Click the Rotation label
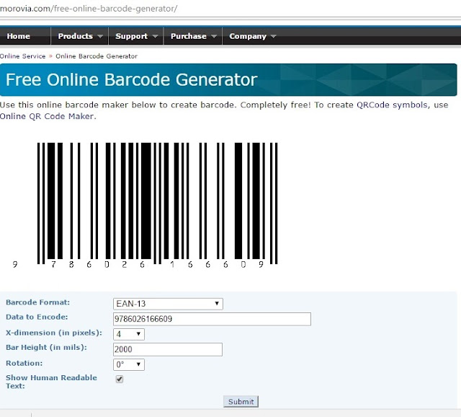This screenshot has height=417, width=461. pyautogui.click(x=24, y=364)
